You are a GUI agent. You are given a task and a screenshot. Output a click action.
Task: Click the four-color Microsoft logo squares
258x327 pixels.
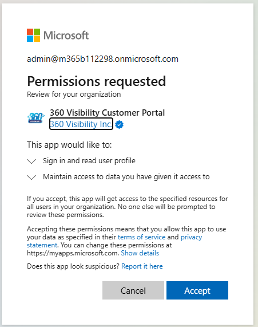pos(33,36)
